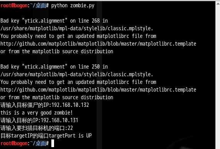The width and height of the screenshot is (220, 149).
Task: Click the block cursor at the prompt
Action: 53,143
